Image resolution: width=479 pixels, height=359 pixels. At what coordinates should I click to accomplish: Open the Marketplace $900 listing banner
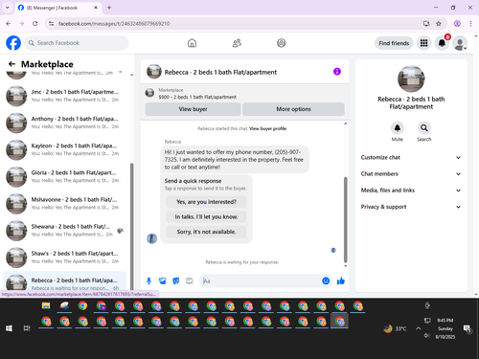point(245,94)
